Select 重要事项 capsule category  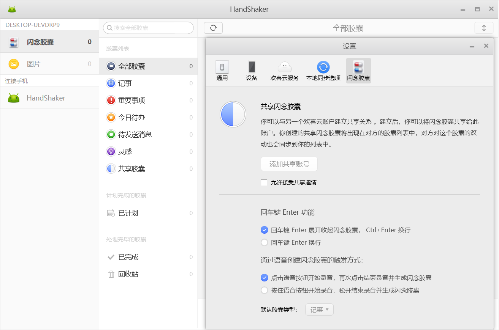(x=148, y=101)
